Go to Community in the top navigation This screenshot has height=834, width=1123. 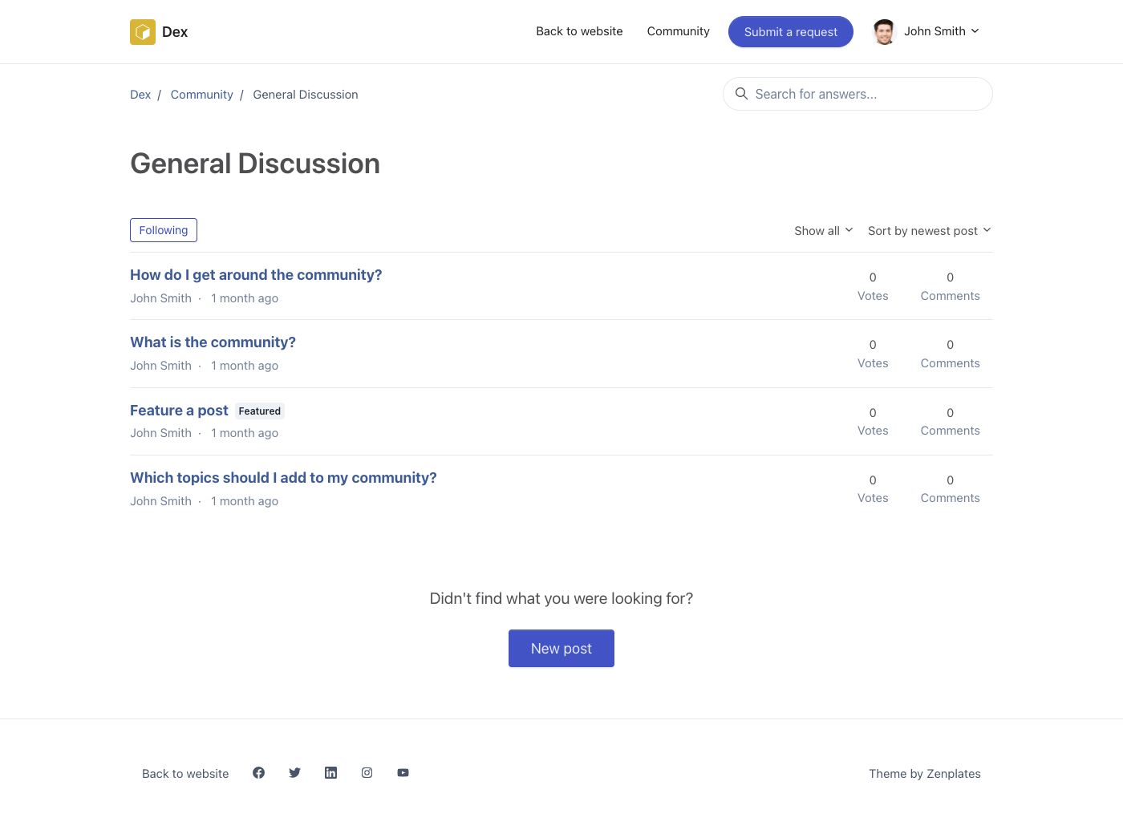(x=678, y=31)
